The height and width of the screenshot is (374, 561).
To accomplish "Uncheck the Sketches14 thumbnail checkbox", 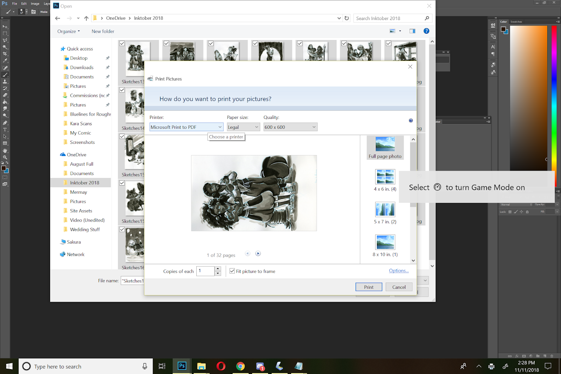I will (x=122, y=90).
